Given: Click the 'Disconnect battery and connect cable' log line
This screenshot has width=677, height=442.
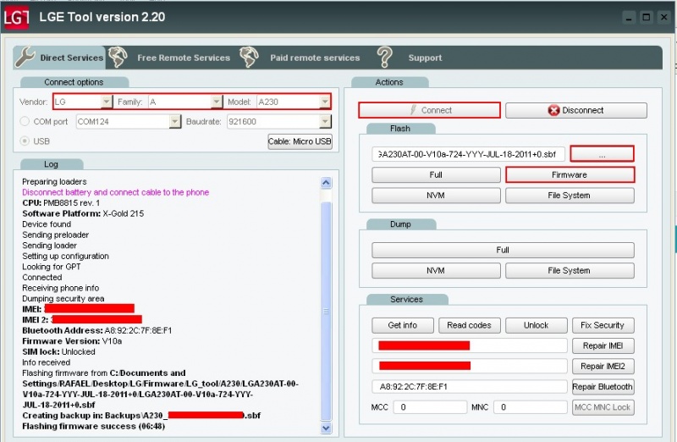Looking at the screenshot, I should 115,192.
